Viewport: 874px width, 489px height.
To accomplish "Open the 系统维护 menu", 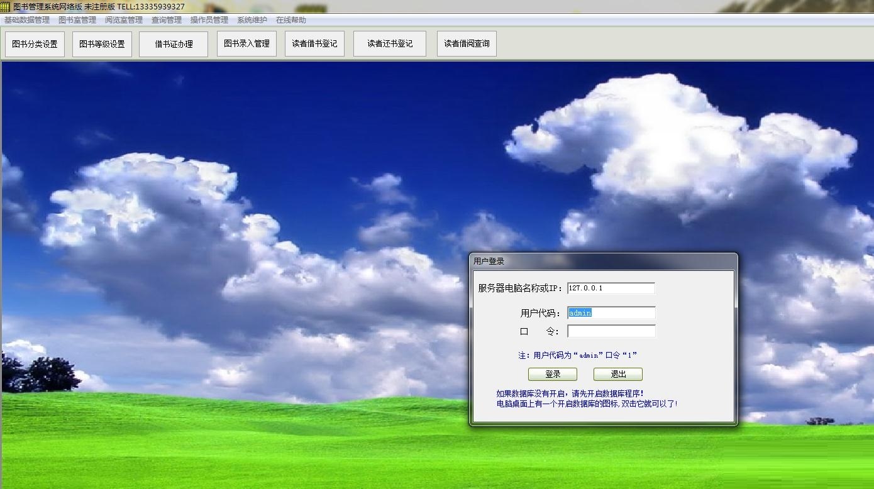I will [252, 20].
